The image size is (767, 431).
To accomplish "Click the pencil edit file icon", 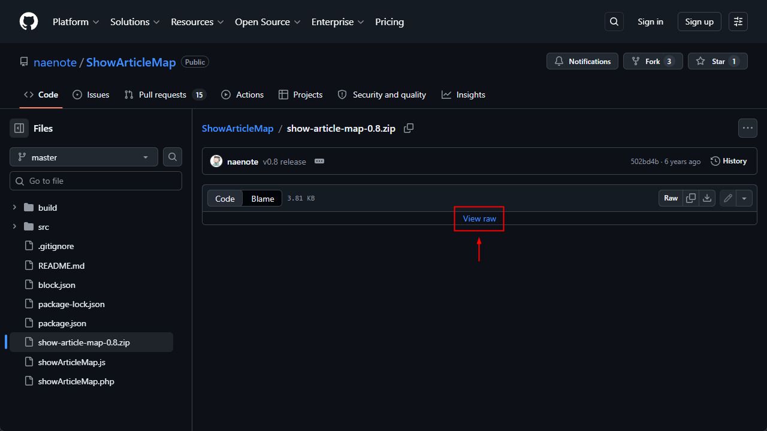I will [728, 198].
